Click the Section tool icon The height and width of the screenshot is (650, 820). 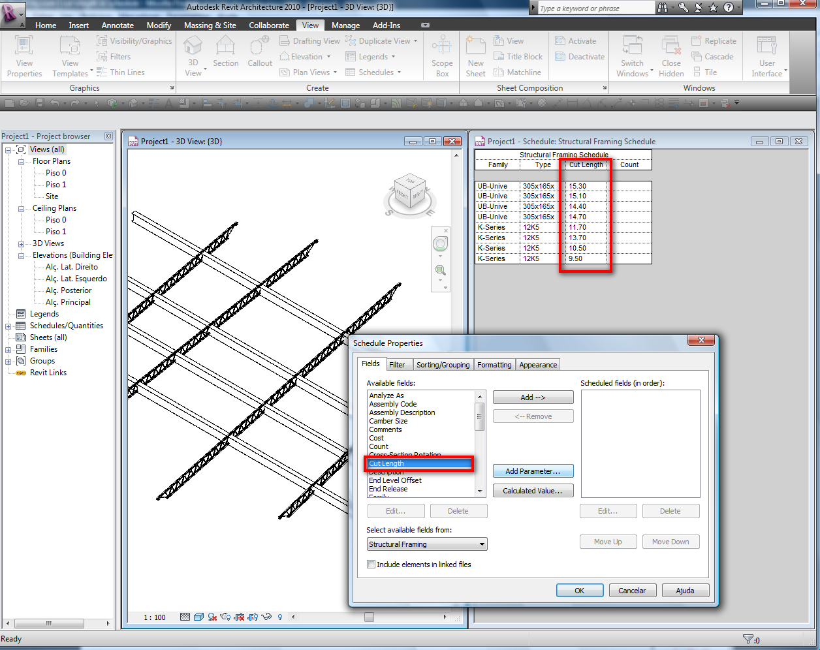tap(225, 47)
